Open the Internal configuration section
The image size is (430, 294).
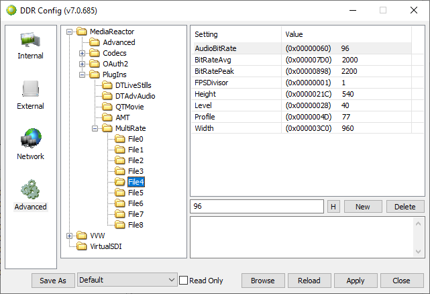tap(30, 46)
